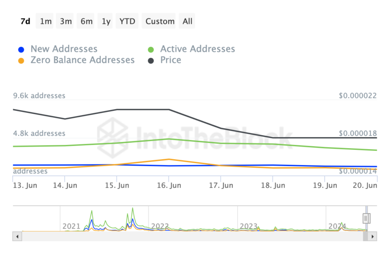The width and height of the screenshot is (390, 260).
Task: Toggle the Price dark legend dot
Action: (x=151, y=61)
